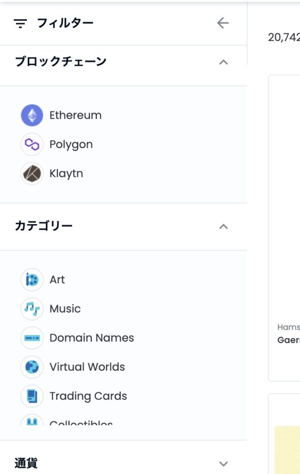
Task: Select the Trading Cards category text
Action: click(88, 396)
